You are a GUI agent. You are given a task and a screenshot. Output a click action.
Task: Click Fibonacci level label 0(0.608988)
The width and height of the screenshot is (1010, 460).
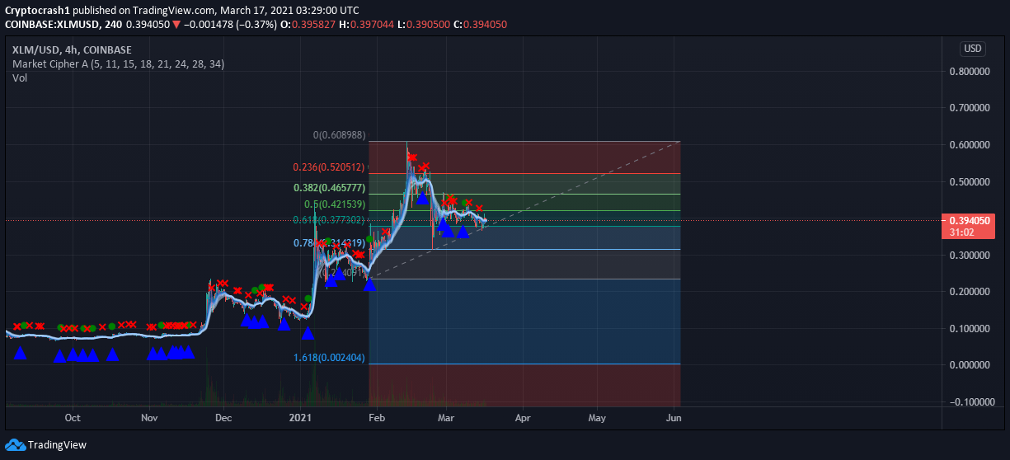click(x=339, y=135)
